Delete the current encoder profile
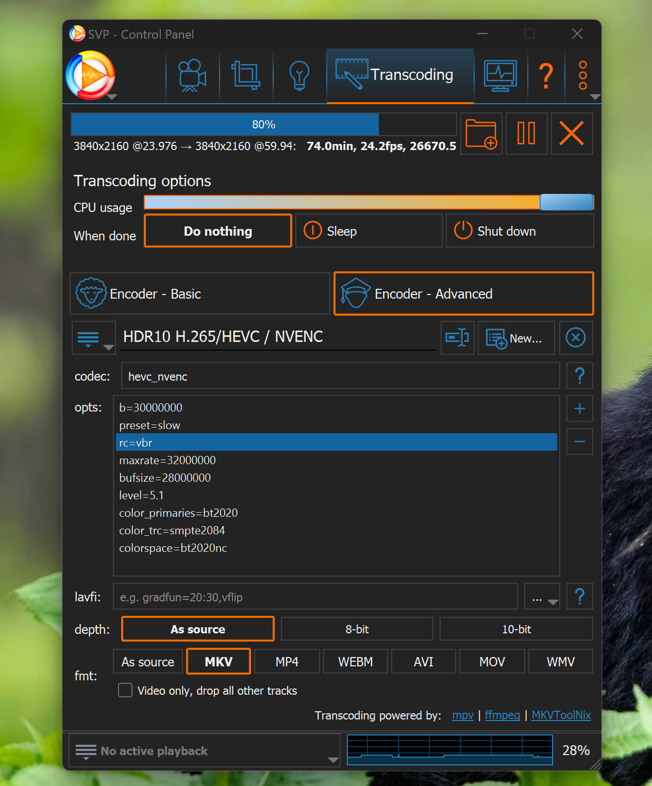 tap(575, 338)
